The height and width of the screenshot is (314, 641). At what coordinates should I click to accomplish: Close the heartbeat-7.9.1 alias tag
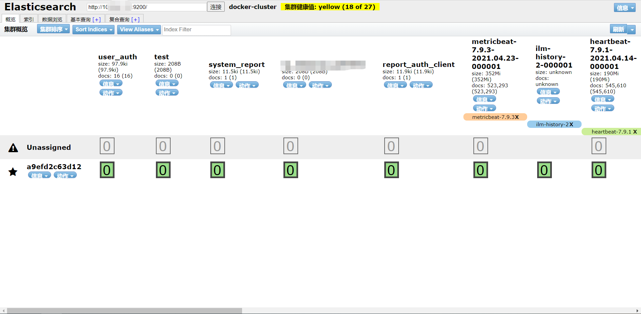635,132
